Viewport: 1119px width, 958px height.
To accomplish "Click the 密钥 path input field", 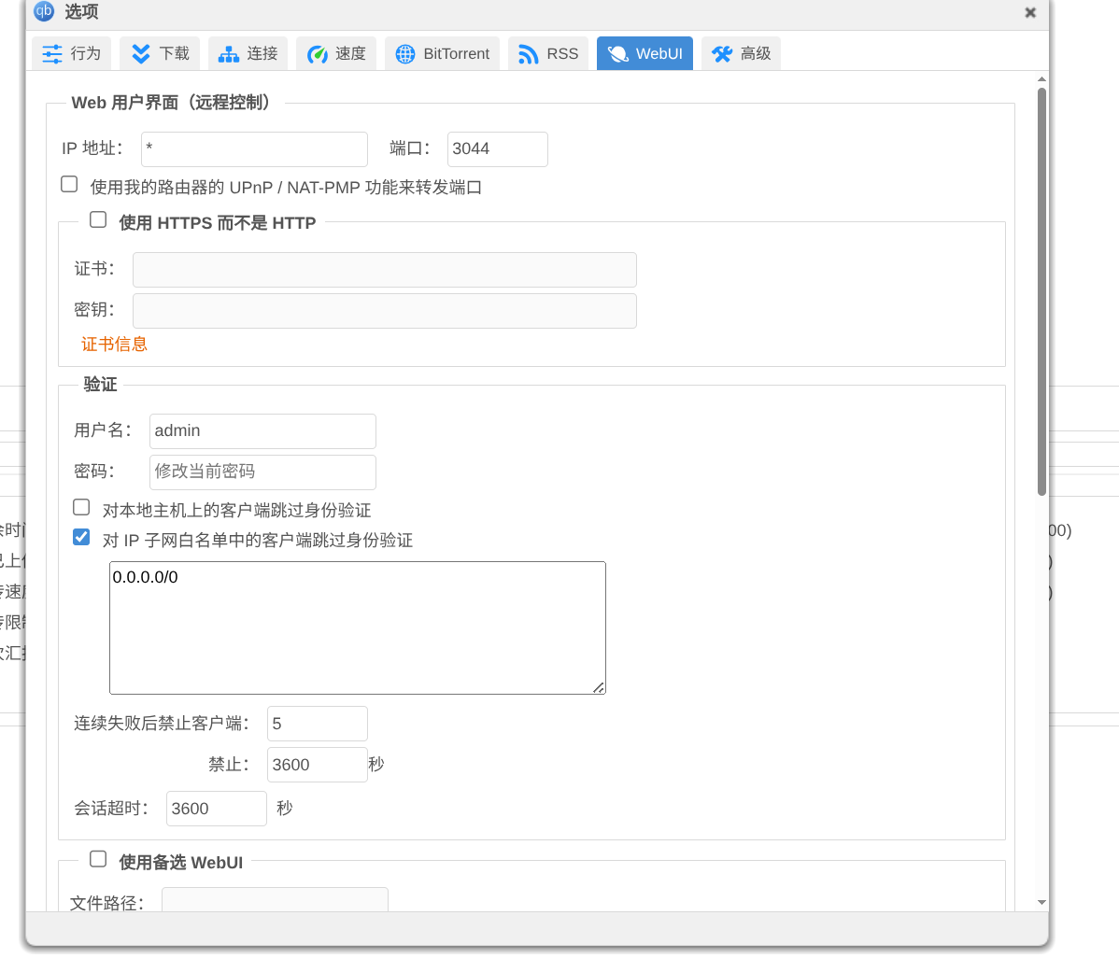I will pyautogui.click(x=385, y=311).
